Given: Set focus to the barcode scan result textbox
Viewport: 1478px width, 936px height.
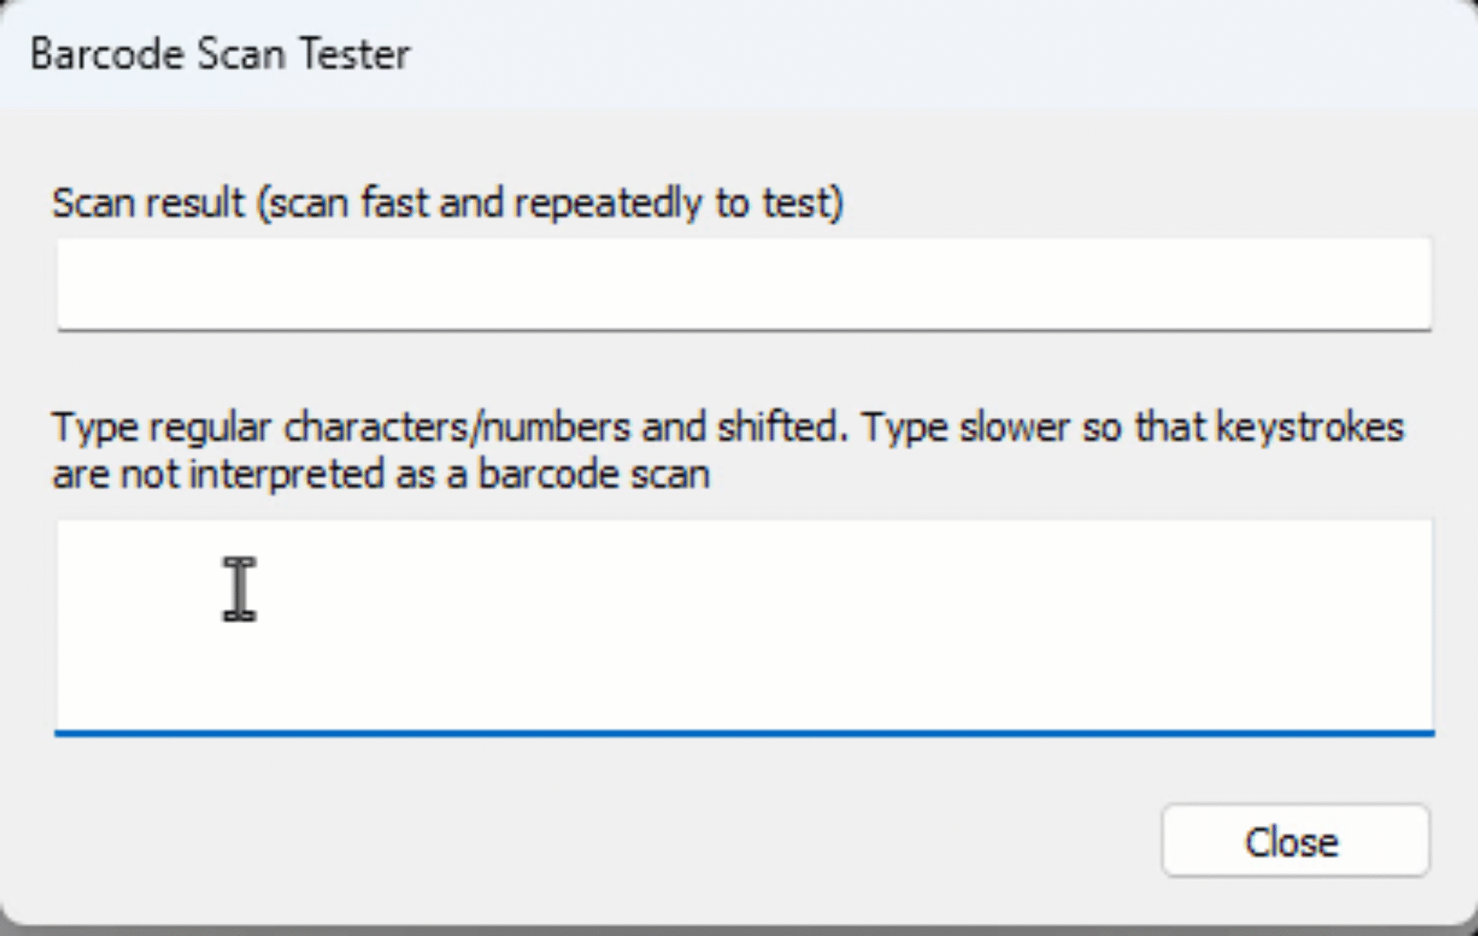Looking at the screenshot, I should point(744,283).
